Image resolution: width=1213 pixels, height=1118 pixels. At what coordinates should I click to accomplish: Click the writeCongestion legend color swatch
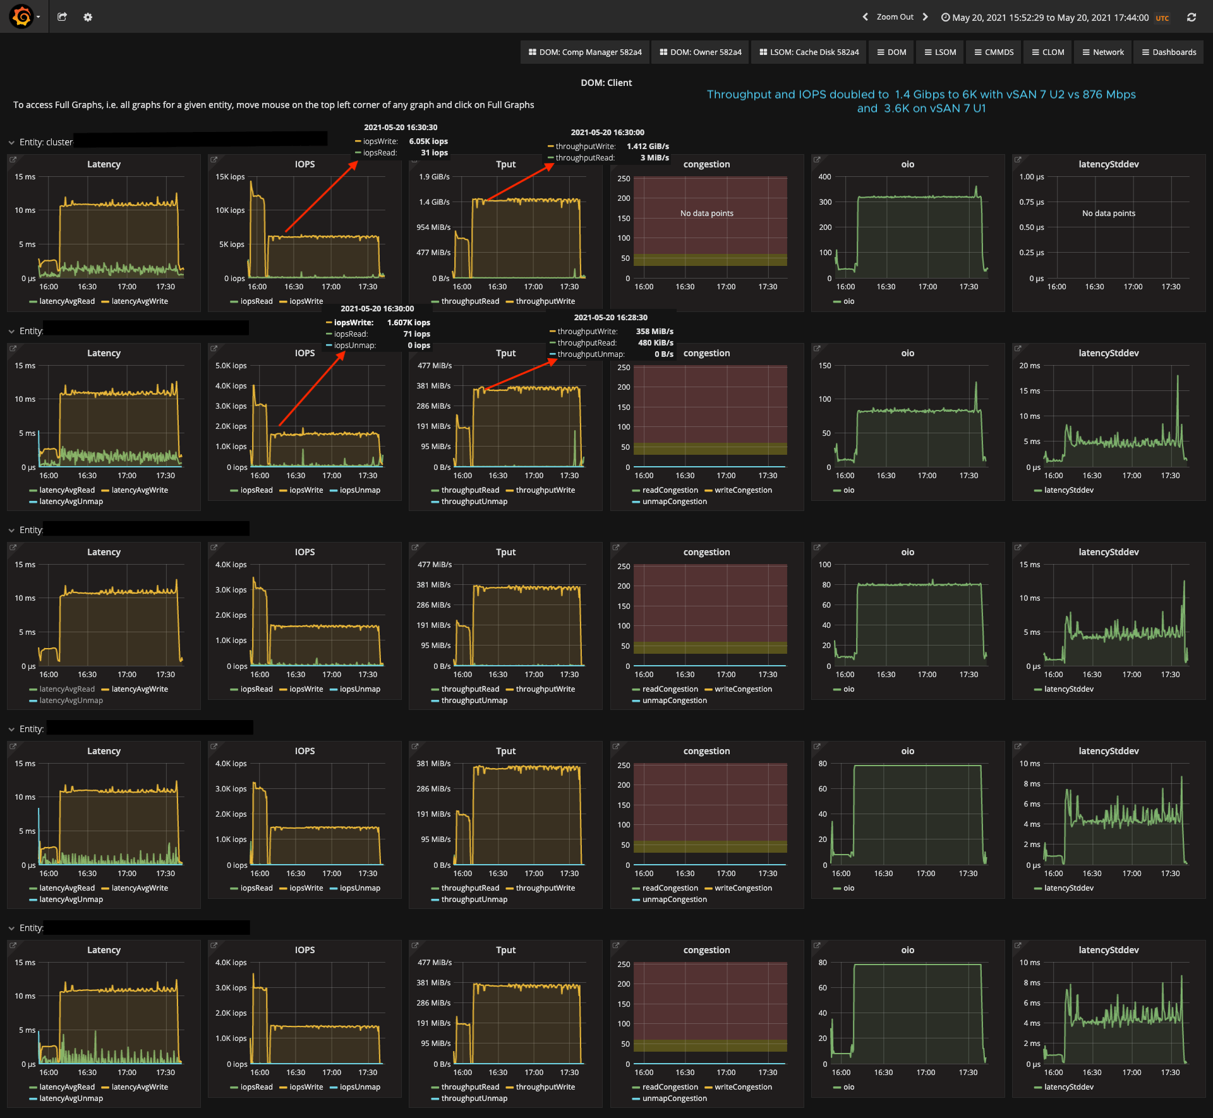(708, 491)
